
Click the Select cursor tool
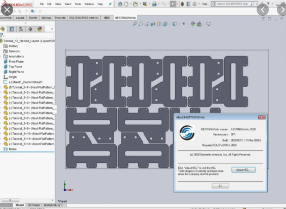click(x=173, y=4)
